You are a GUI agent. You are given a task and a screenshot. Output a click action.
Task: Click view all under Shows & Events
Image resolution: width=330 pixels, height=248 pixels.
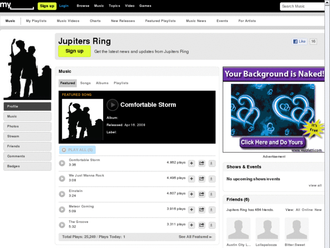(315, 186)
